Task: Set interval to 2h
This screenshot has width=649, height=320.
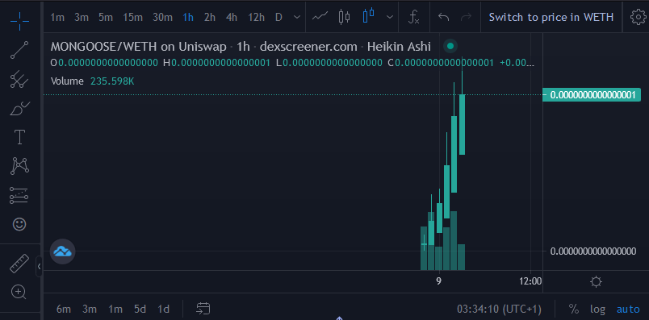Action: [x=209, y=18]
